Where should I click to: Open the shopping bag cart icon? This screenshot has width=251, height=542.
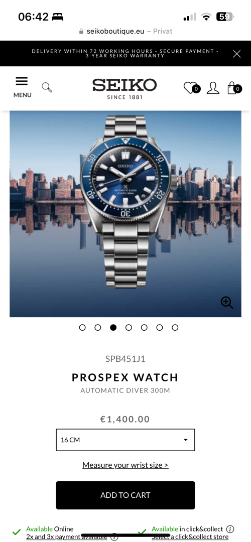[234, 88]
